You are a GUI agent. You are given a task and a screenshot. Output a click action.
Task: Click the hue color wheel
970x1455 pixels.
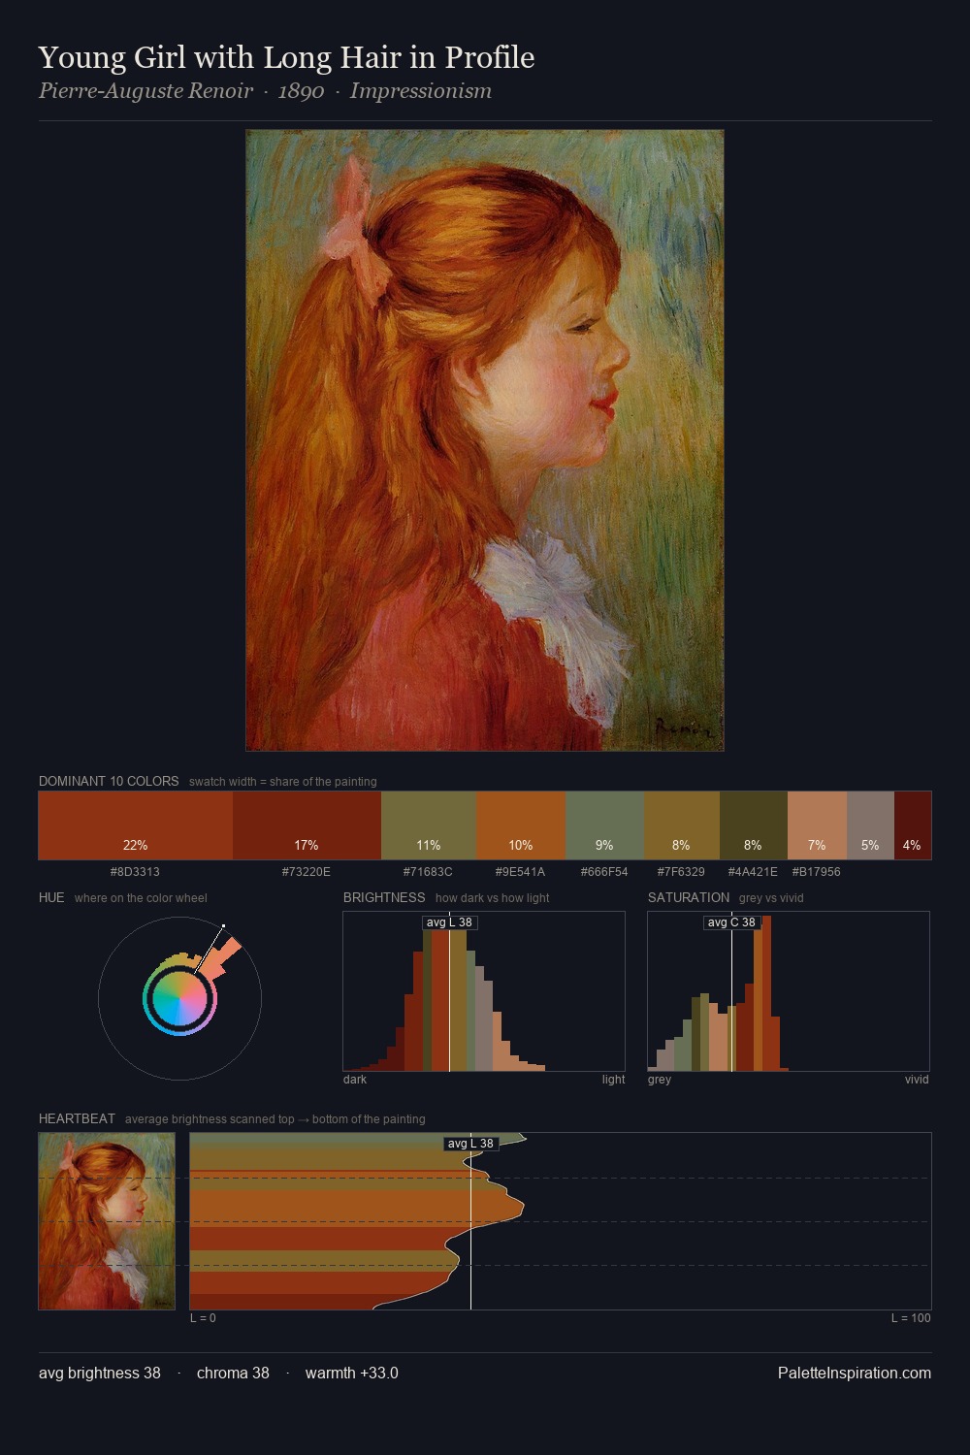[179, 998]
